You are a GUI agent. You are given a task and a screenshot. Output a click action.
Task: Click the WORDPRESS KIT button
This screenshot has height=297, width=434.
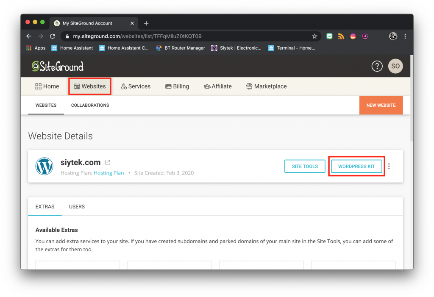coord(356,167)
